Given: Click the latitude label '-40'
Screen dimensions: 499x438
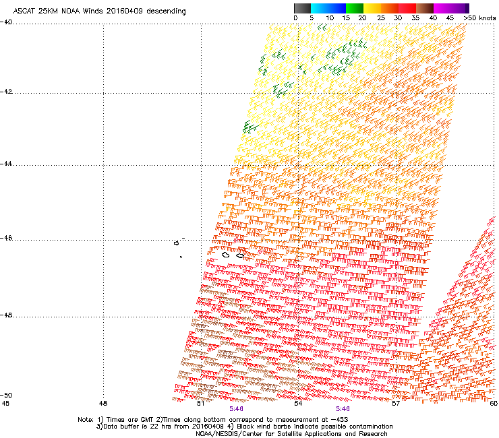Looking at the screenshot, I should (6, 22).
